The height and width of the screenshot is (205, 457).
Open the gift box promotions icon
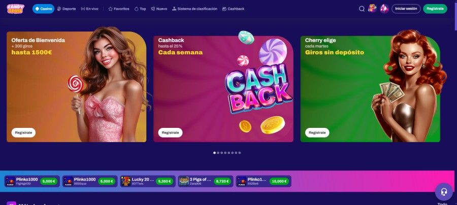pyautogui.click(x=372, y=9)
